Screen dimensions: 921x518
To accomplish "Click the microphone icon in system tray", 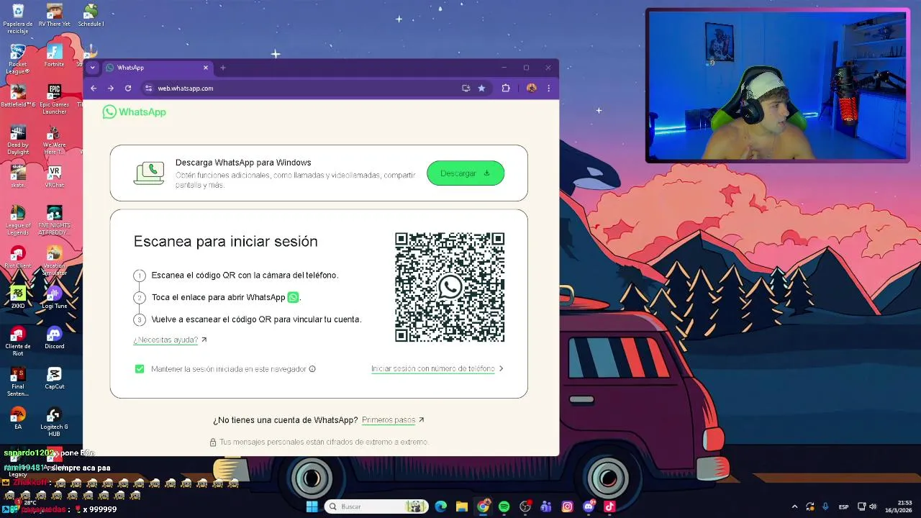I will click(825, 506).
